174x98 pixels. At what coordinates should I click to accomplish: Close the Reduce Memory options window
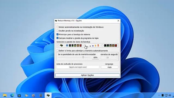tap(118, 21)
